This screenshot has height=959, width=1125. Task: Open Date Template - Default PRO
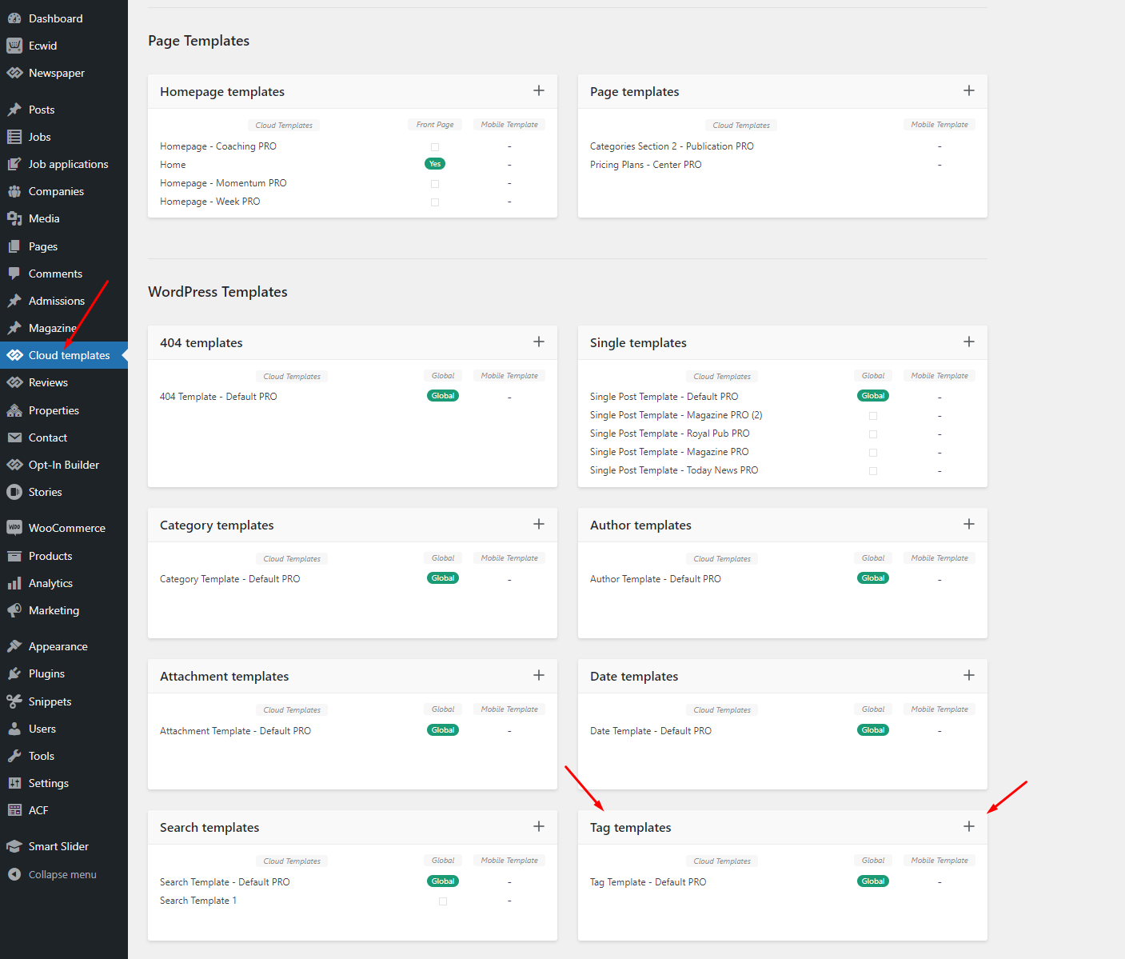click(x=651, y=731)
